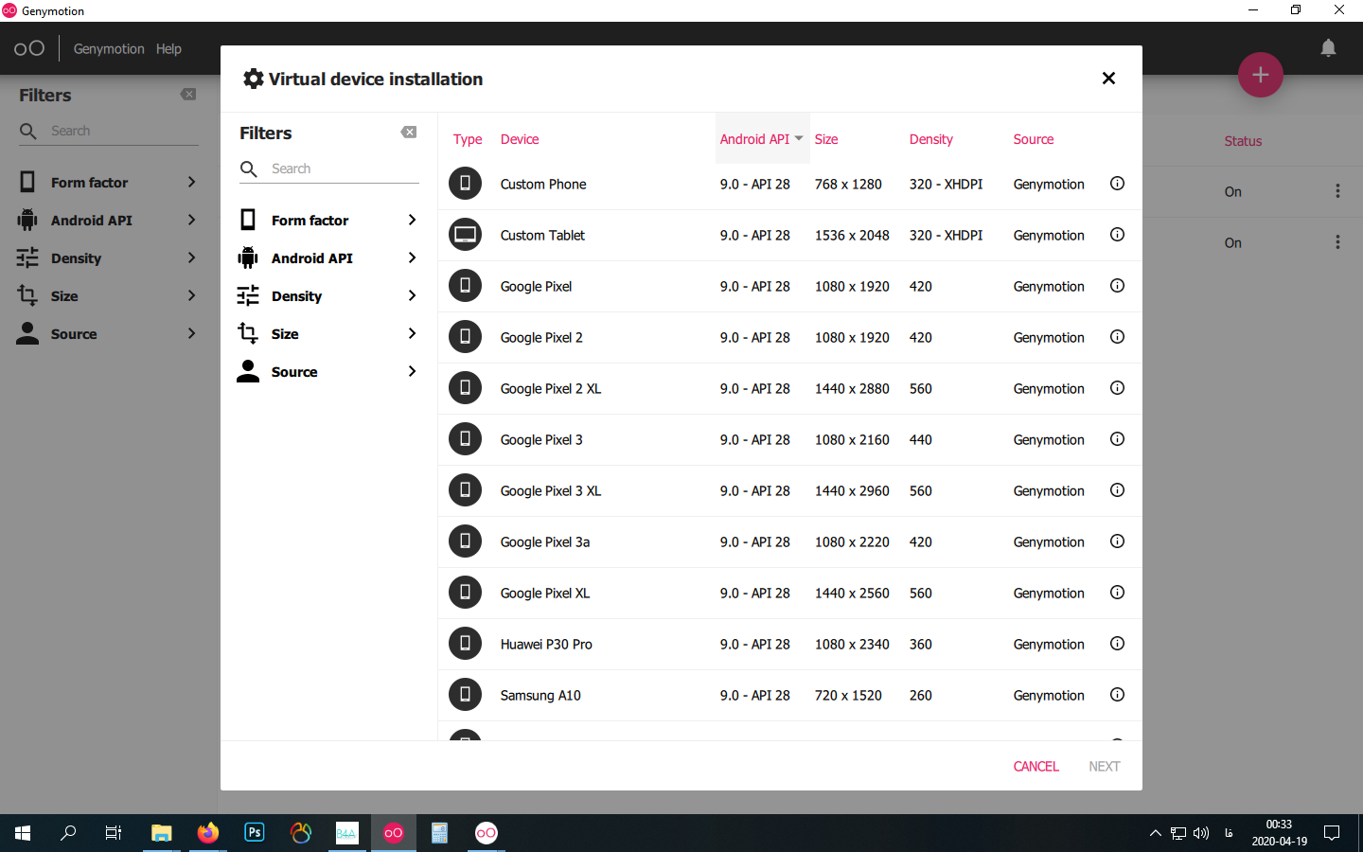Open info details for Google Pixel 3 XL
Screen dimensions: 1363x852
pyautogui.click(x=1117, y=490)
